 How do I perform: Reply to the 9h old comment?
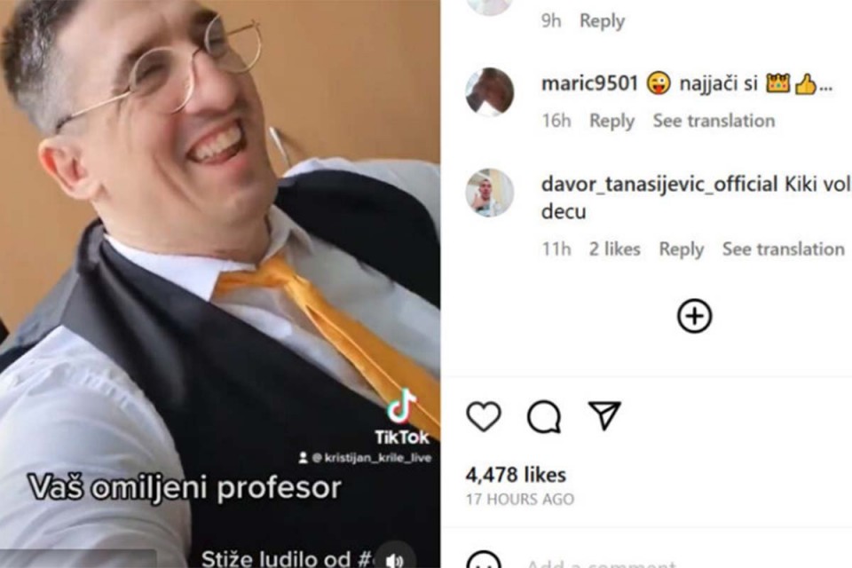(602, 20)
